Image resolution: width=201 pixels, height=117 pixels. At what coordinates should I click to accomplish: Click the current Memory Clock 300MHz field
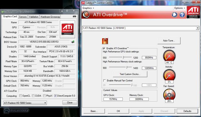pyautogui.click(x=139, y=99)
